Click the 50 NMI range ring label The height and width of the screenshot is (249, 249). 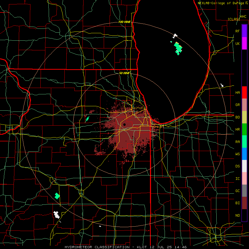coord(124,73)
